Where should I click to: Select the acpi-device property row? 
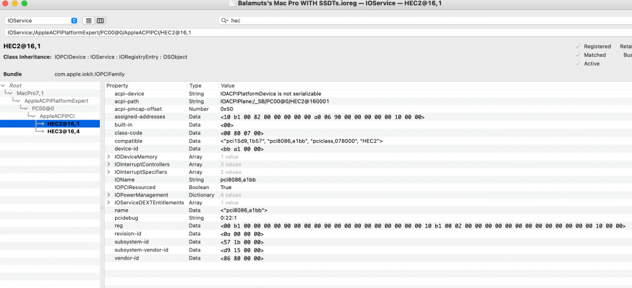tap(368, 94)
